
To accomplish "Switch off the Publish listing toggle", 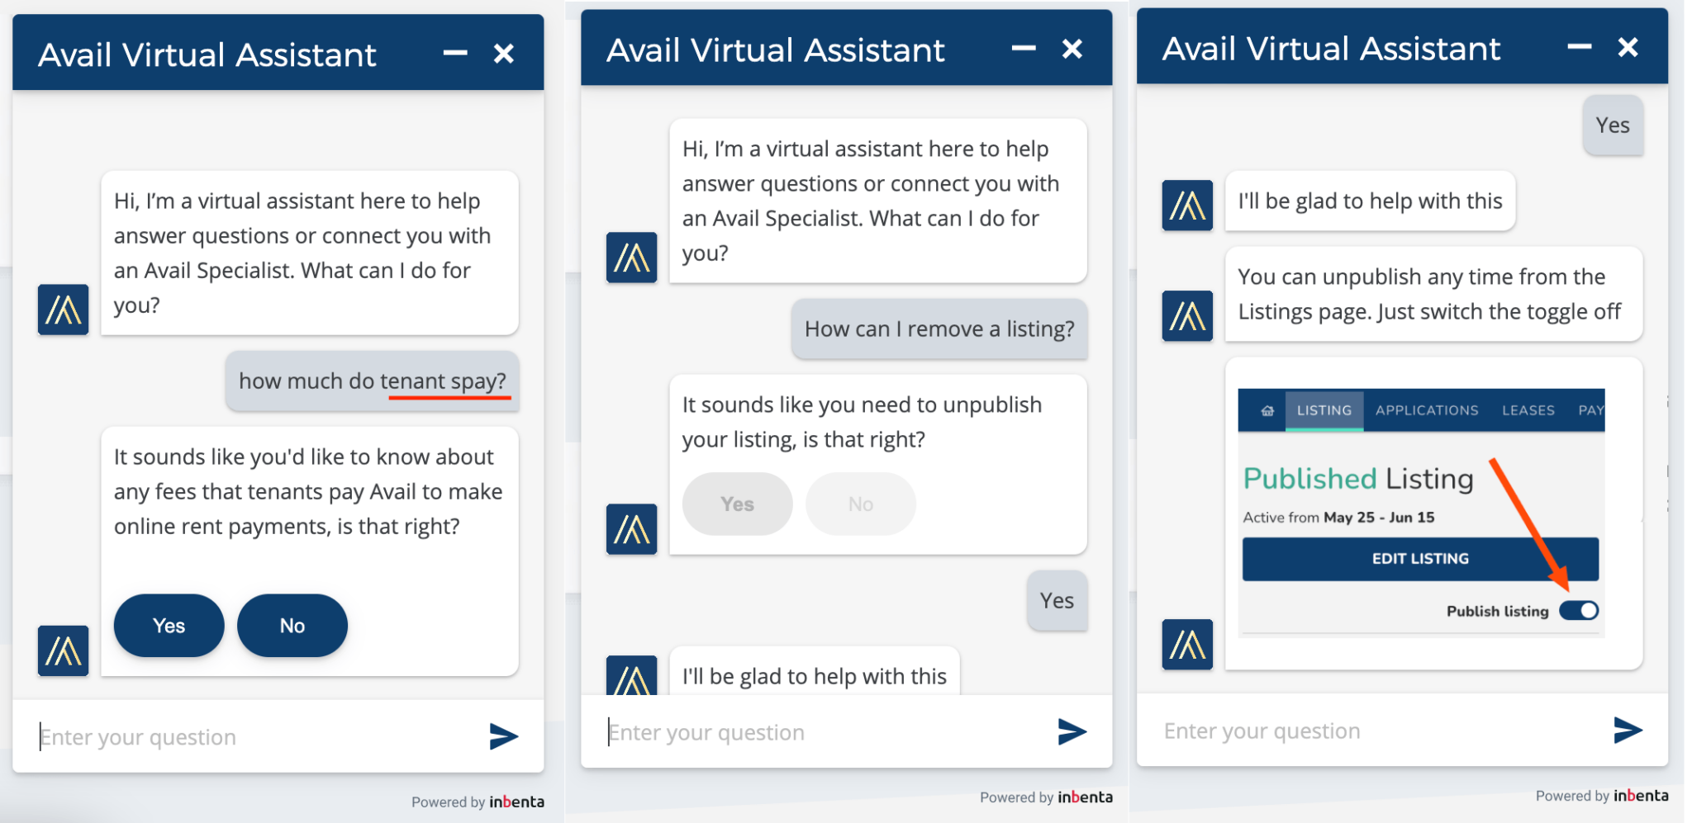I will [1577, 611].
